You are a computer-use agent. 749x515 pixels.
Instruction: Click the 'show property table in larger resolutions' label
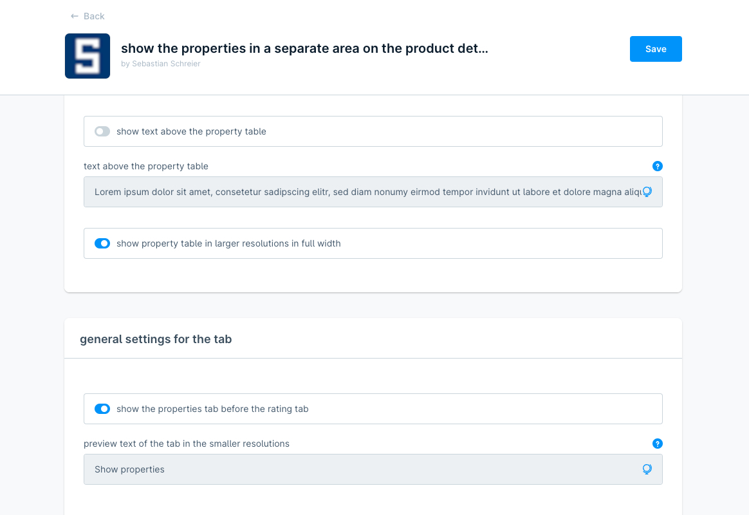click(x=228, y=243)
